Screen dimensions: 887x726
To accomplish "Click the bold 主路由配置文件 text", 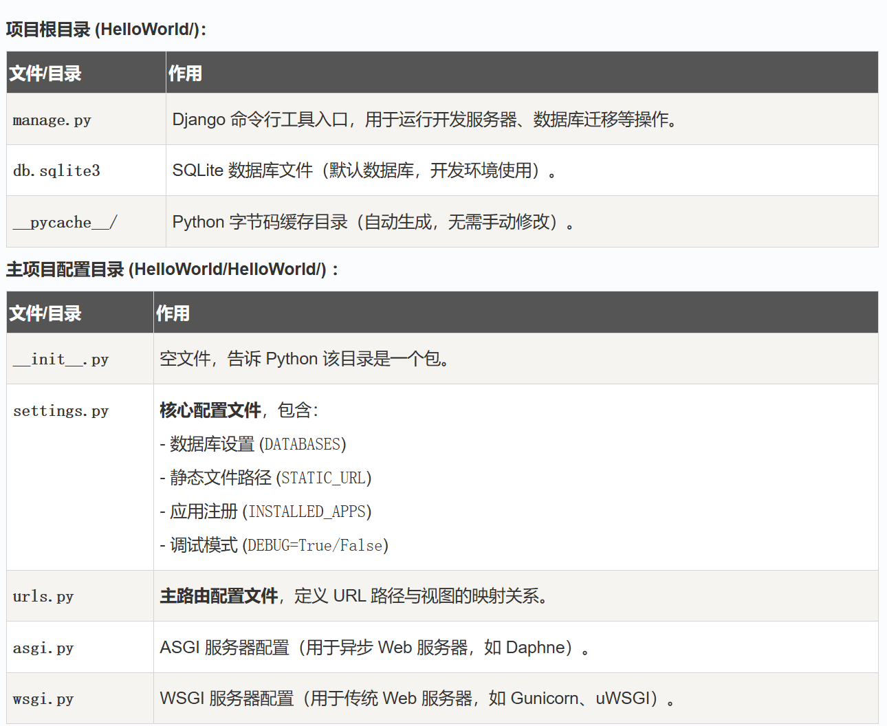I will pos(219,596).
